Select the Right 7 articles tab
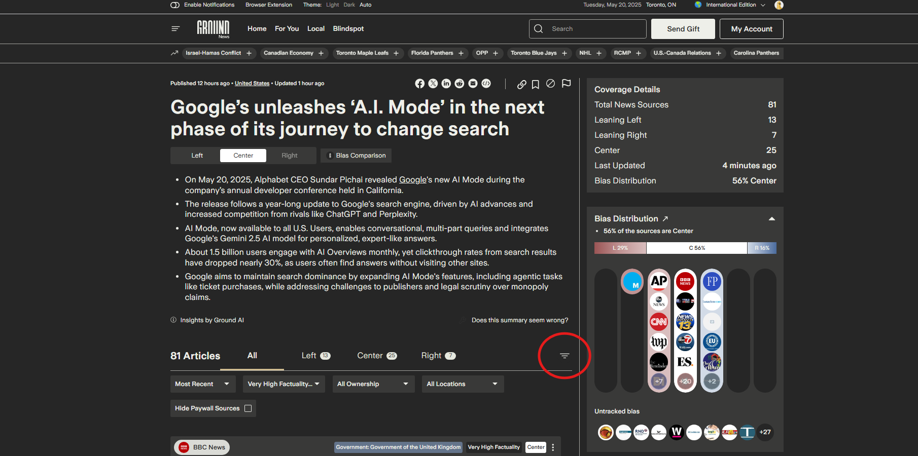Screen dimensions: 918x456 (x=438, y=356)
